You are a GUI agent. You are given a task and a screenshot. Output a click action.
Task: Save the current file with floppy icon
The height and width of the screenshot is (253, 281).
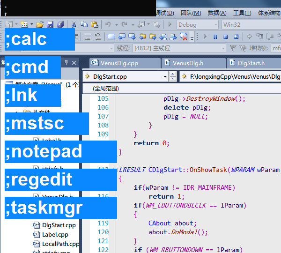pos(50,24)
